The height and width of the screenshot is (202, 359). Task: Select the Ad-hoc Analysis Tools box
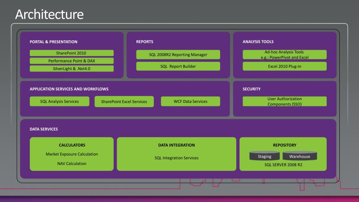(x=285, y=54)
